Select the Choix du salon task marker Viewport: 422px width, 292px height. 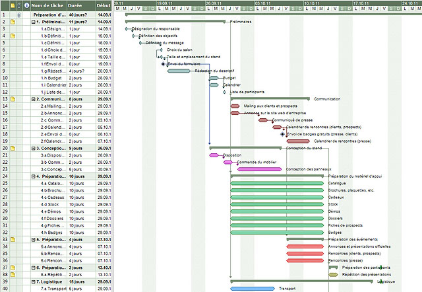click(x=161, y=50)
